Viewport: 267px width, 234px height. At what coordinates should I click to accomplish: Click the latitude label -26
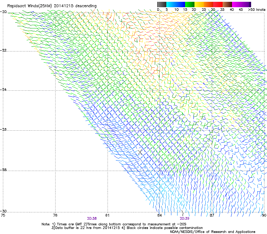pos(3,130)
